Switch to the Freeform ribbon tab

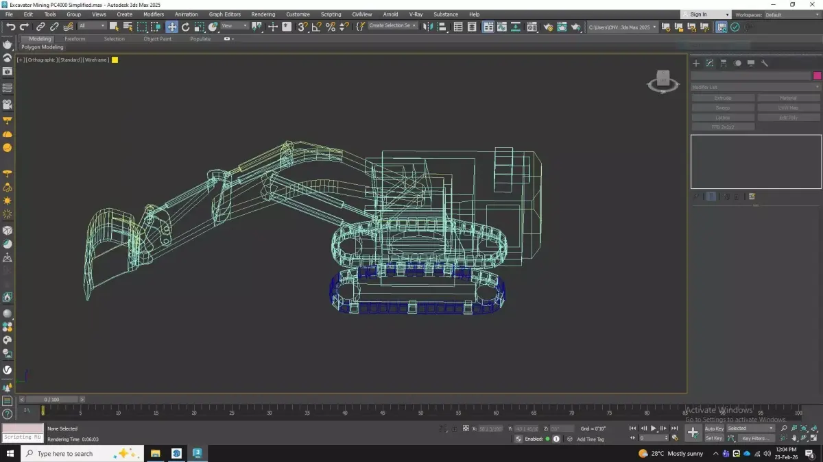[75, 39]
